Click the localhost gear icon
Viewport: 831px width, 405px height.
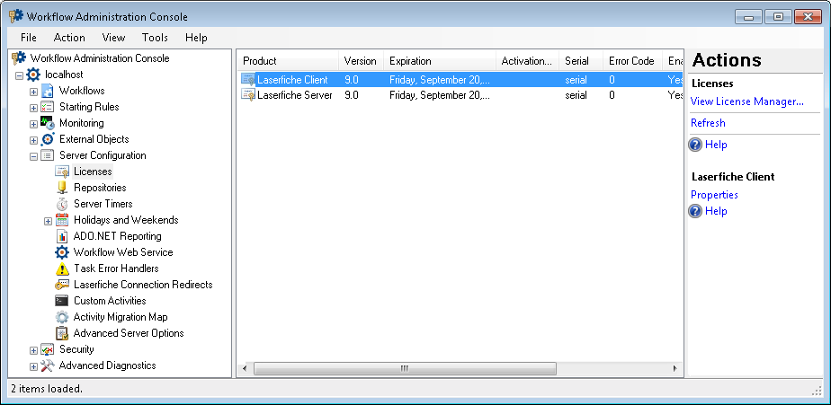pyautogui.click(x=33, y=75)
